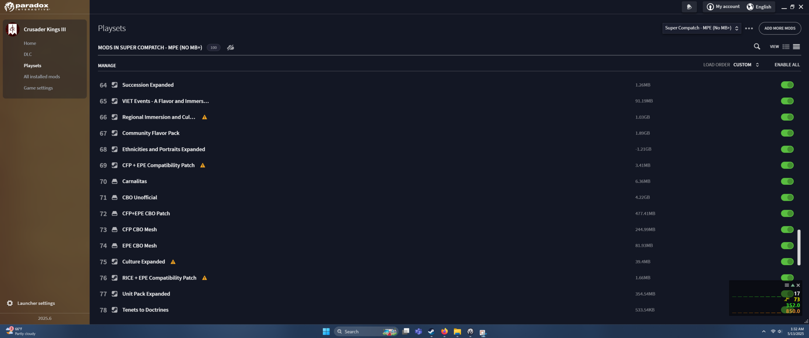Disable the Community Flavor Pack toggle

click(787, 133)
